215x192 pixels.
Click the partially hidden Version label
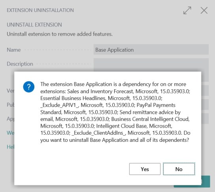10,90
